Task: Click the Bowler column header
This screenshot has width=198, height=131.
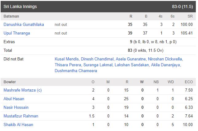Action: (10, 82)
